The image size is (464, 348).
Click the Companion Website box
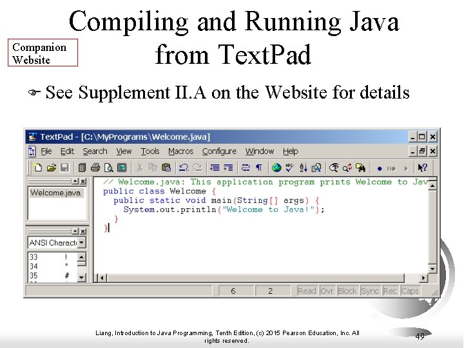click(43, 52)
